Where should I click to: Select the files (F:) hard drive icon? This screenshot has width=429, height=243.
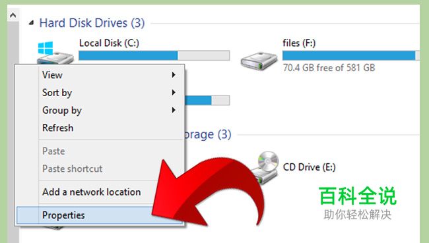pyautogui.click(x=259, y=61)
